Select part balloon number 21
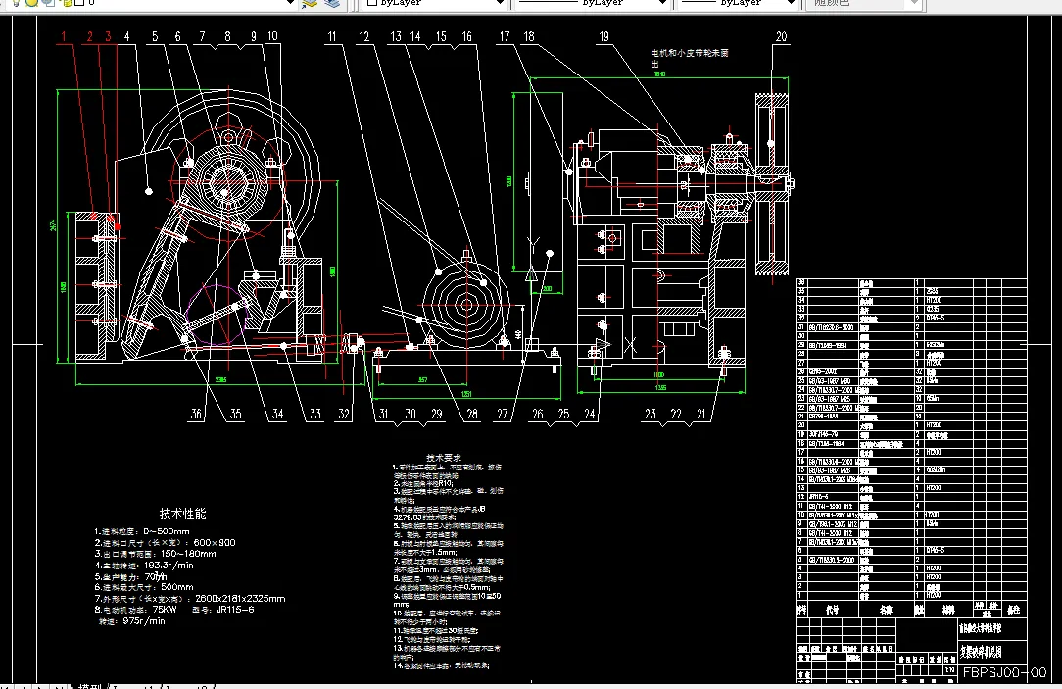The image size is (1062, 689). 701,414
